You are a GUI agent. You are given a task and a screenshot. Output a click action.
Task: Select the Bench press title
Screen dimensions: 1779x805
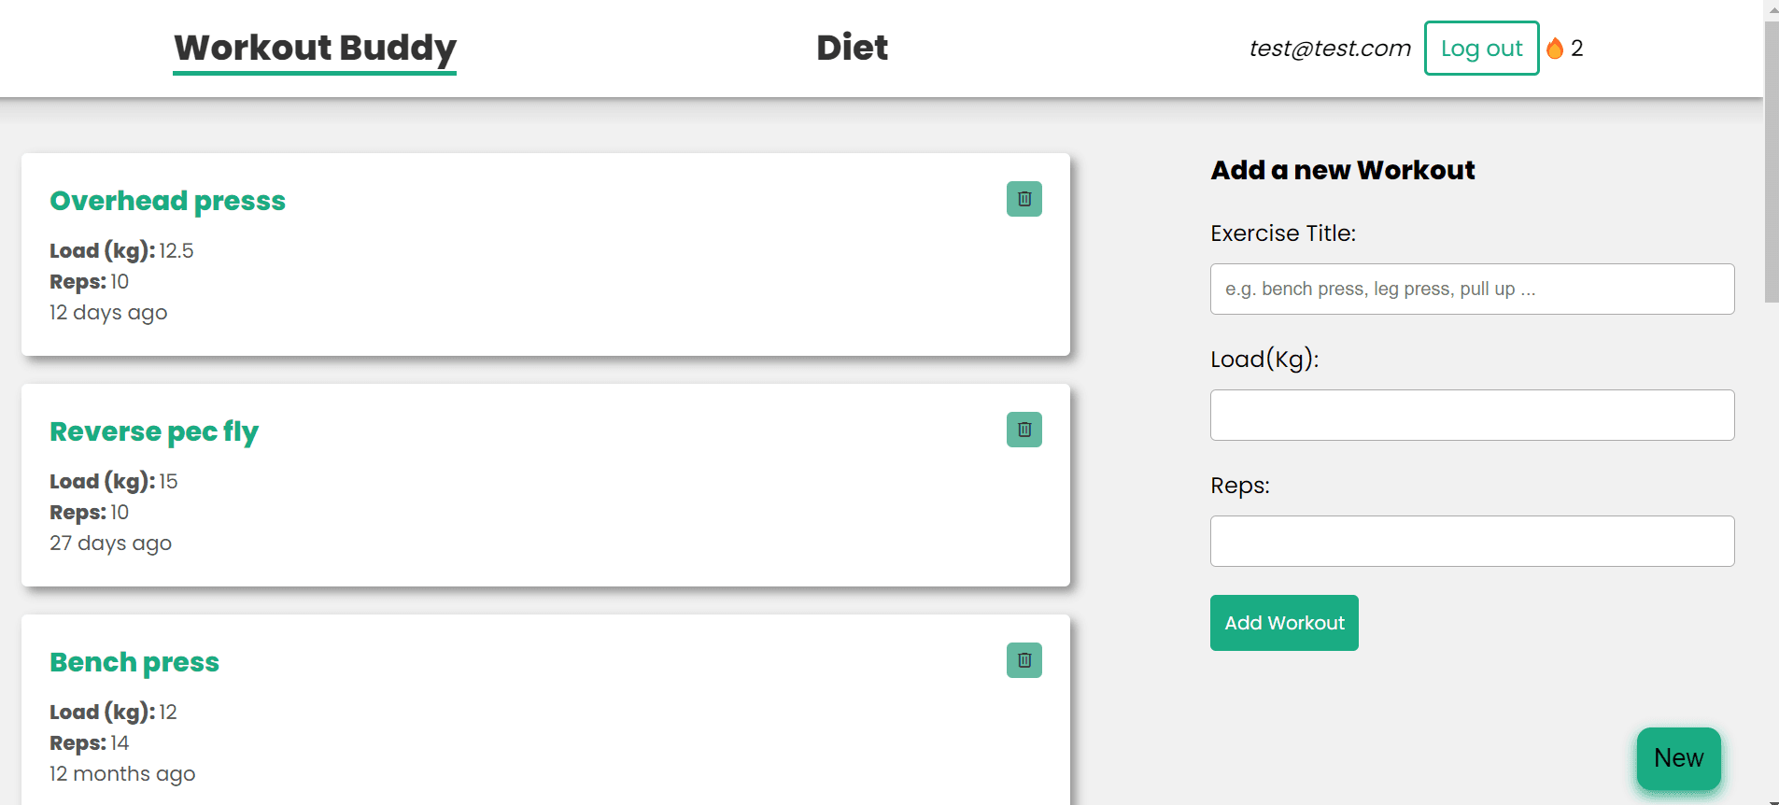coord(134,662)
